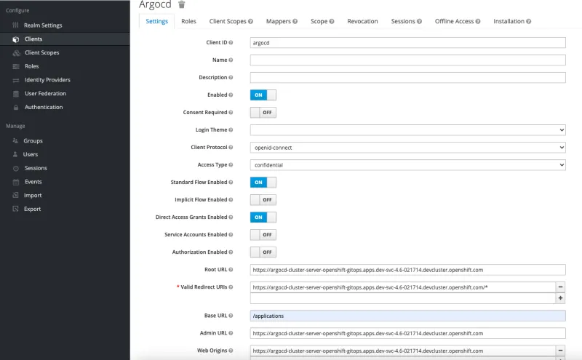This screenshot has height=360, width=582.
Task: Toggle the Enabled switch off
Action: pyautogui.click(x=263, y=95)
